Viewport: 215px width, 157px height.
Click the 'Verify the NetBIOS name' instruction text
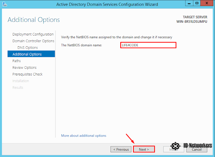[x=117, y=37]
